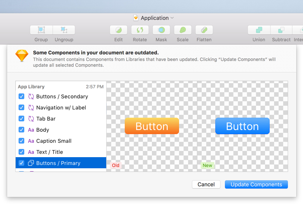Viewport: 303px width, 209px height.
Task: Uncheck the Buttons / Secondary checkbox
Action: [21, 97]
